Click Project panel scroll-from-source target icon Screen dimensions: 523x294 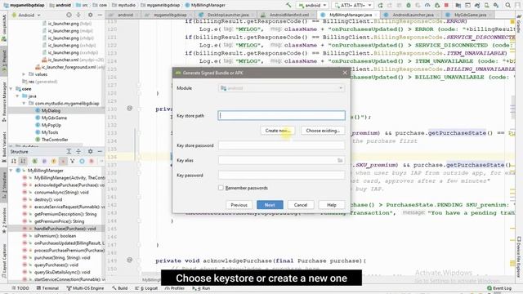point(69,15)
